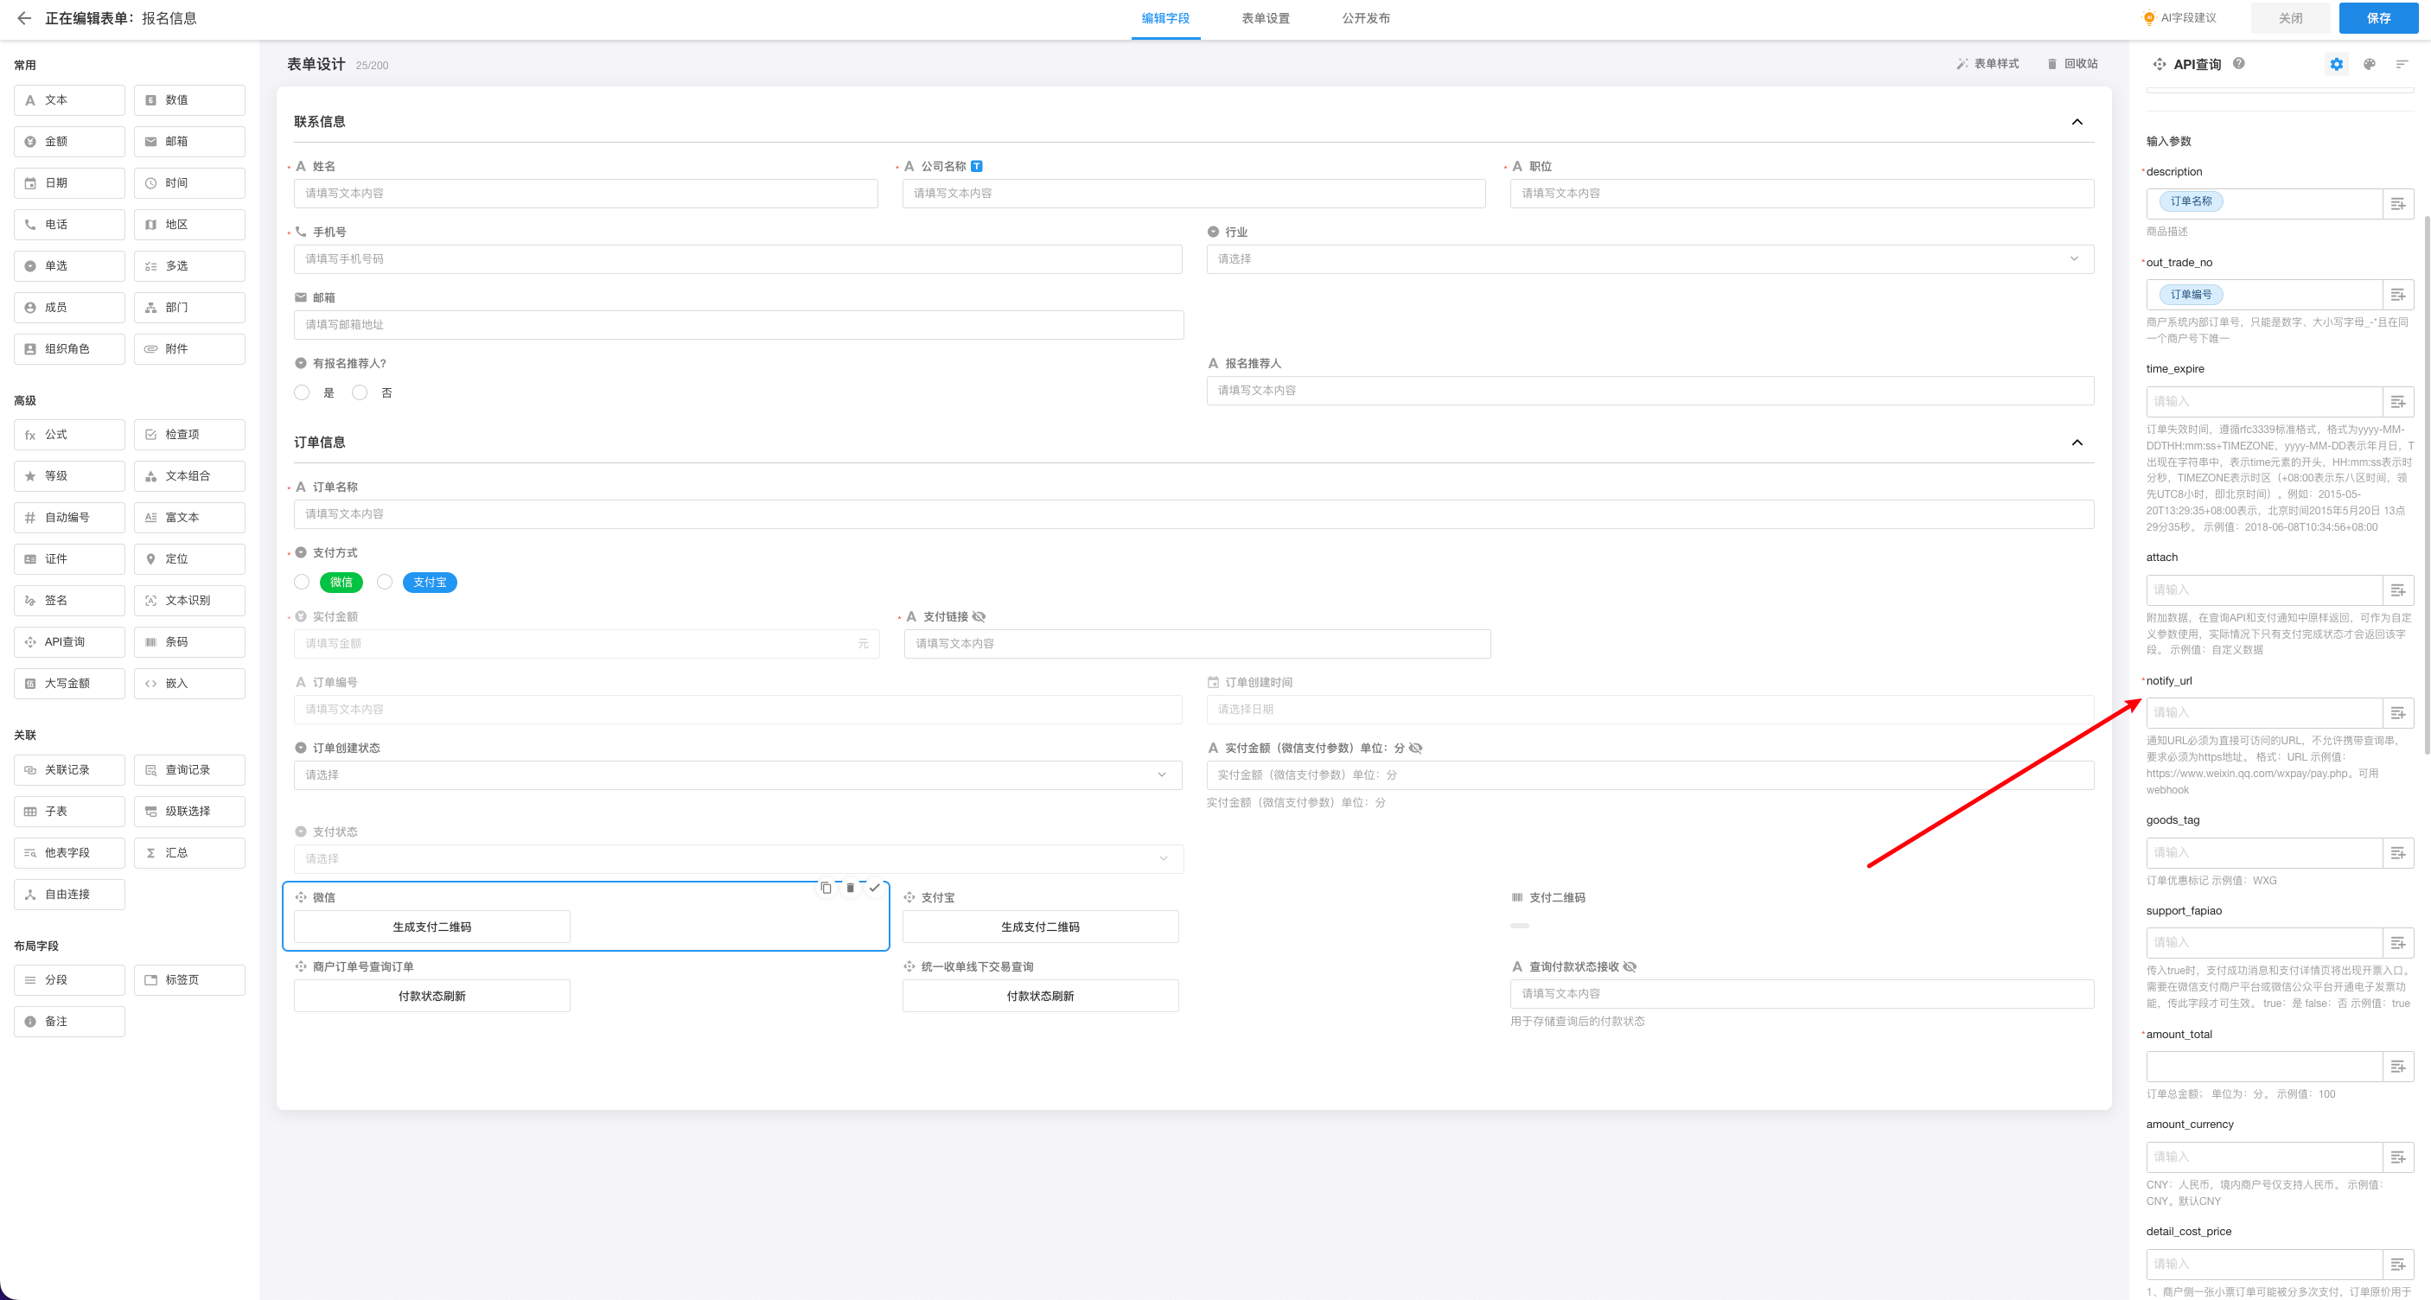The height and width of the screenshot is (1300, 2431).
Task: Click the 保存 button
Action: [2378, 18]
